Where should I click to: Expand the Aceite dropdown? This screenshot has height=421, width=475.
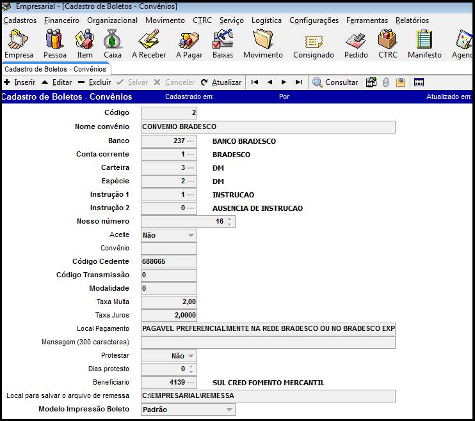(x=191, y=235)
